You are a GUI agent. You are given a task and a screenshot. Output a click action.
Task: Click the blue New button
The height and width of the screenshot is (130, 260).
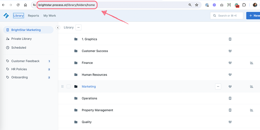click(x=253, y=15)
